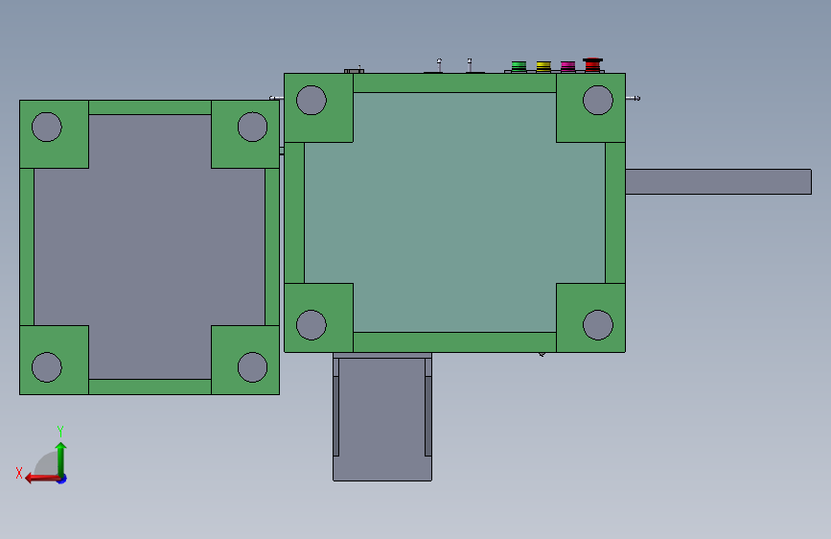Image resolution: width=831 pixels, height=539 pixels.
Task: Pick the bottom-right hole of the left frame
Action: pos(252,367)
